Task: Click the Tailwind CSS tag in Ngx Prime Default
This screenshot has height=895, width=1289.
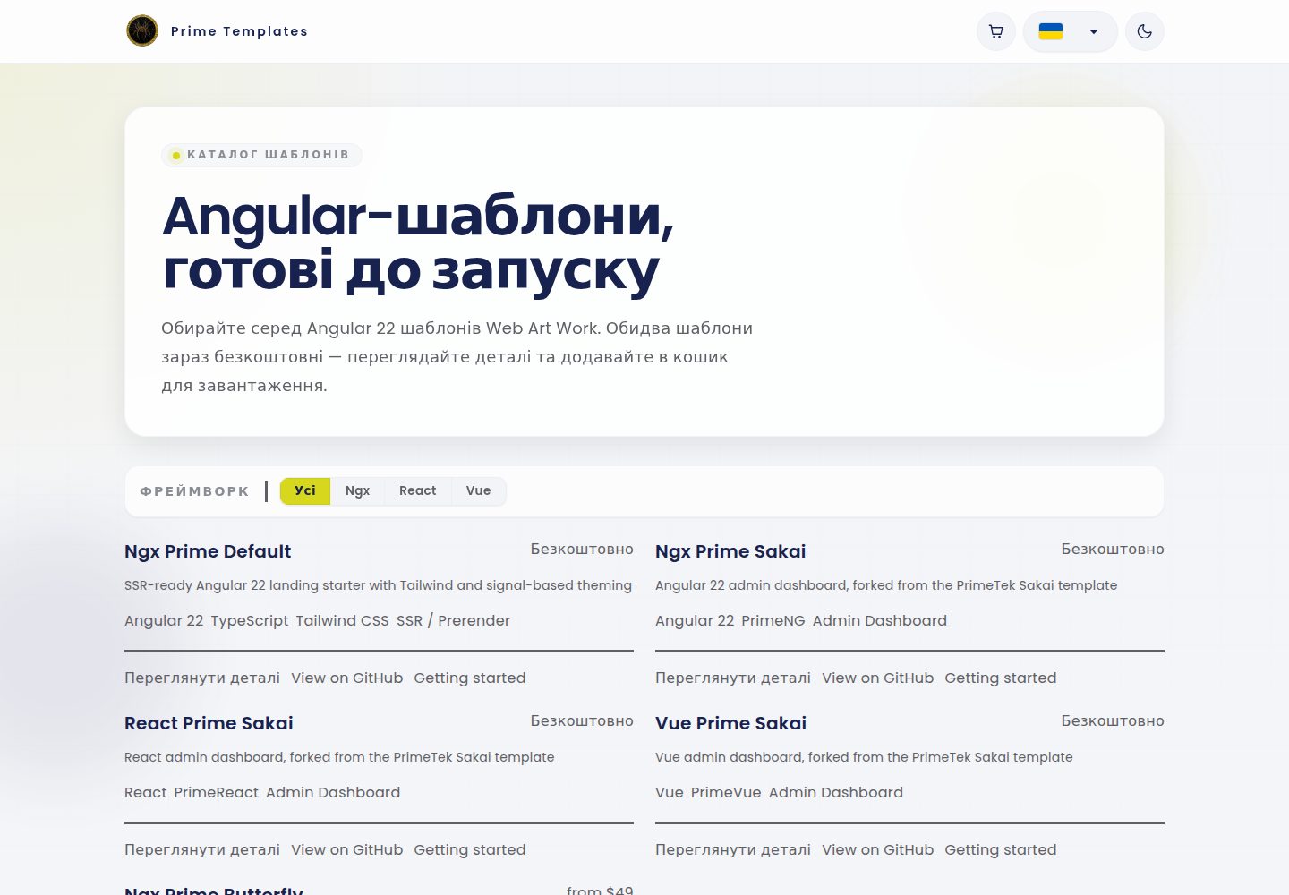Action: 342,620
